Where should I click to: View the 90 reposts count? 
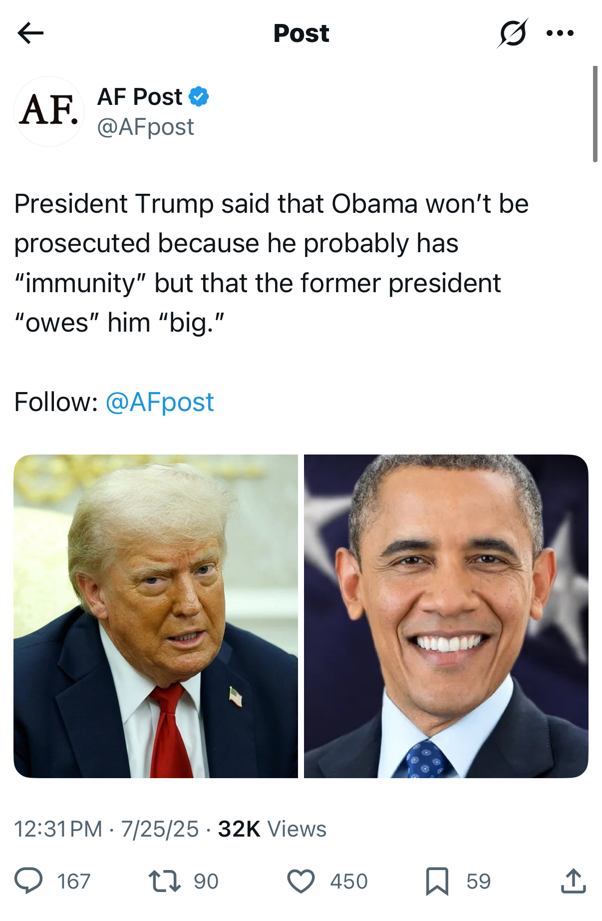pos(206,882)
